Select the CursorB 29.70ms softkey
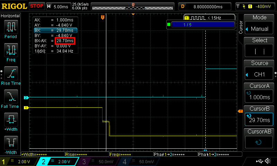Viewport: 277px width, 166px height. tap(259, 119)
